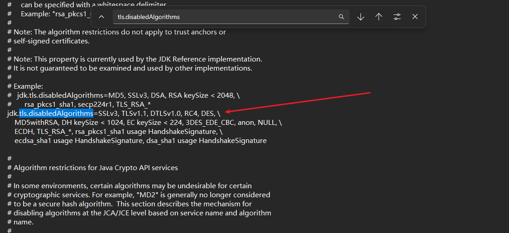The height and width of the screenshot is (233, 509).
Task: Click line 'Note: This property is currently used'
Action: point(134,59)
